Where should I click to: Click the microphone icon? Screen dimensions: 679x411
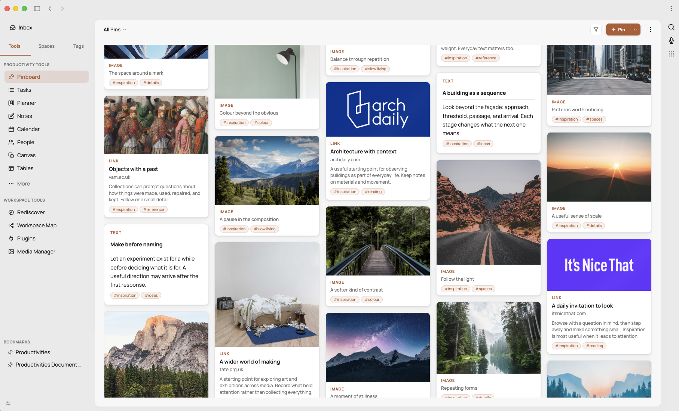pyautogui.click(x=671, y=41)
